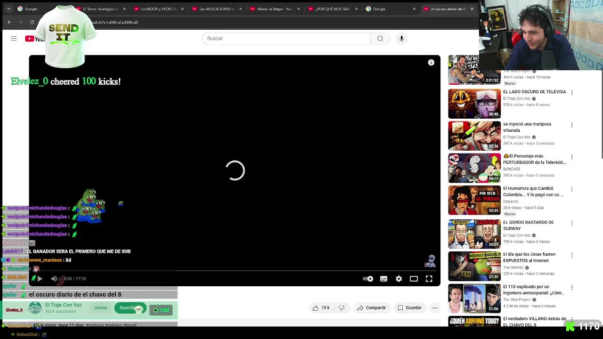Click the Otarachii channel name
This screenshot has width=603, height=339.
[510, 201]
